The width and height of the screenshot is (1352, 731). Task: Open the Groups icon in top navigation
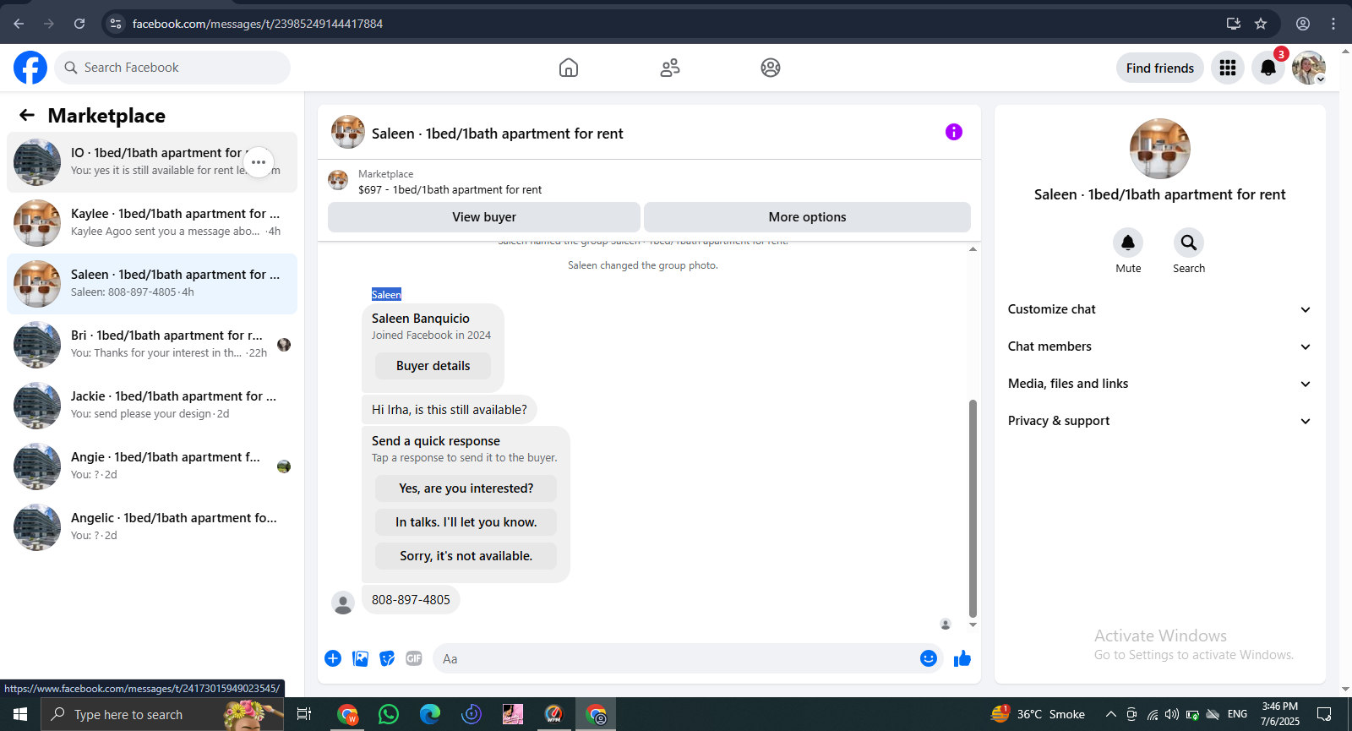(771, 68)
